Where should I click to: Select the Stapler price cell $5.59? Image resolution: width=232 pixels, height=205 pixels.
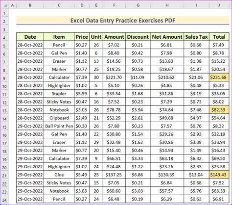click(82, 94)
